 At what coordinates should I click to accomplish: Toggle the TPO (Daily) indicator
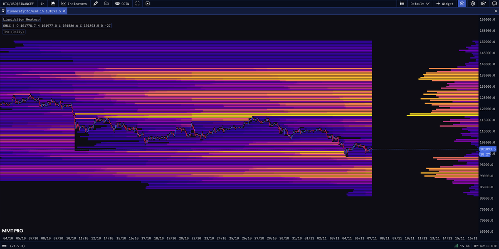click(x=13, y=32)
